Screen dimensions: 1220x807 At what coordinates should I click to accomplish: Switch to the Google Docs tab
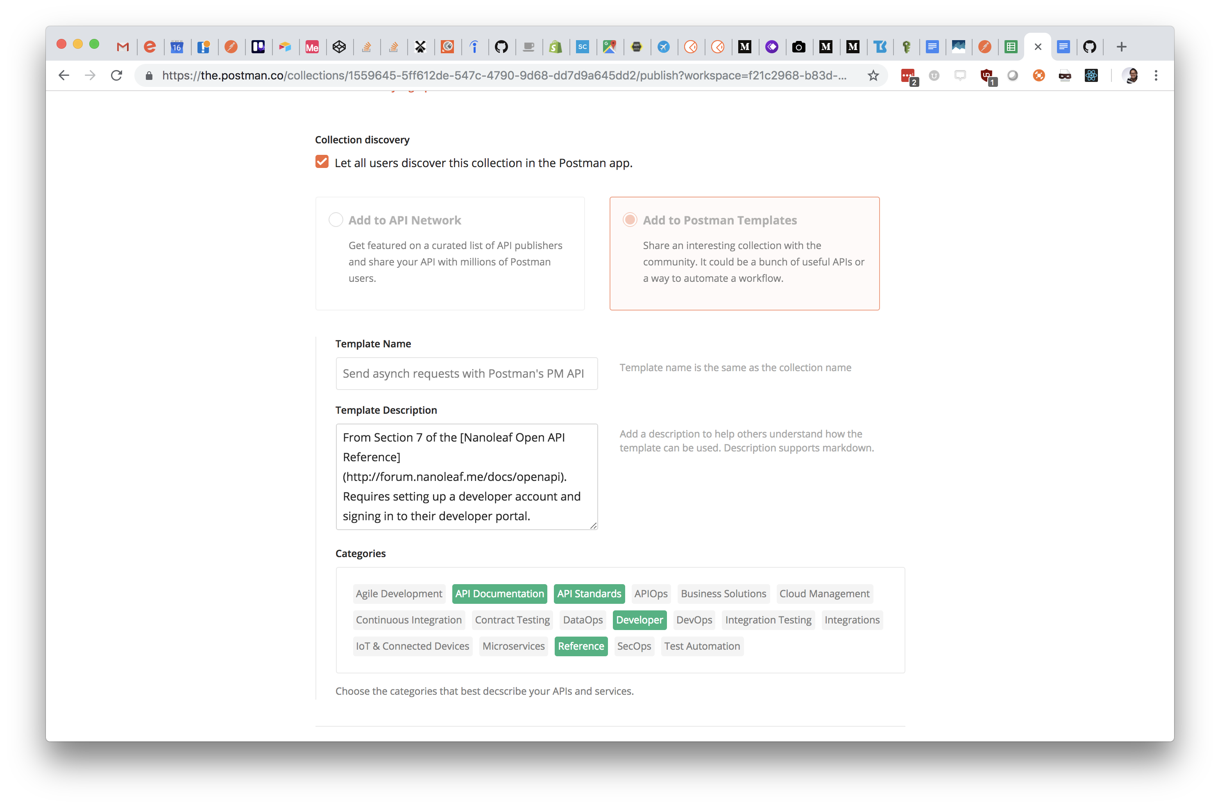point(1064,47)
